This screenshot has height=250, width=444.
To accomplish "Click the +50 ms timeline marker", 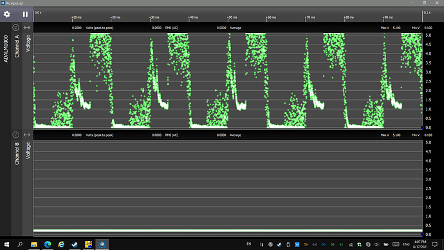I will [232, 17].
